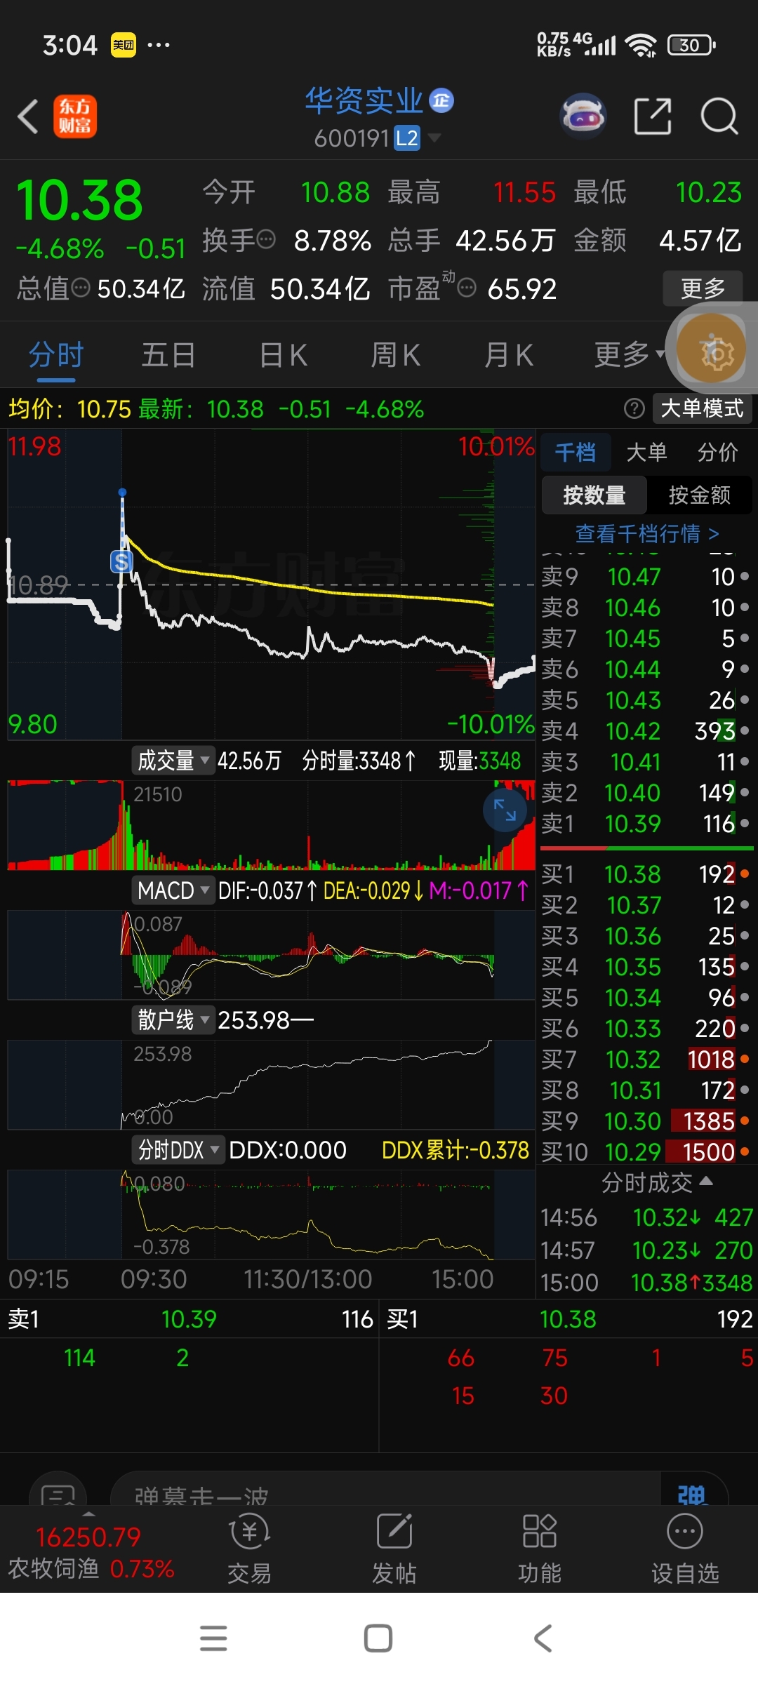Expand the 更多 chart period dropdown

[630, 354]
